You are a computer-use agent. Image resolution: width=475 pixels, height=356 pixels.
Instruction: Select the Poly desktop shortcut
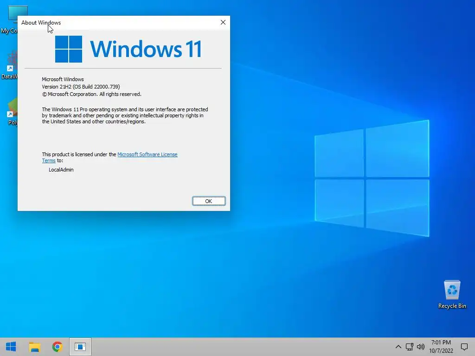(12, 111)
